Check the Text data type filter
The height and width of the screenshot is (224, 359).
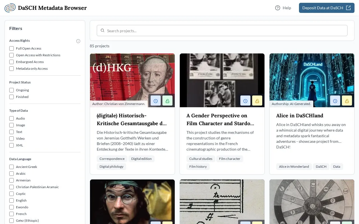[11, 132]
